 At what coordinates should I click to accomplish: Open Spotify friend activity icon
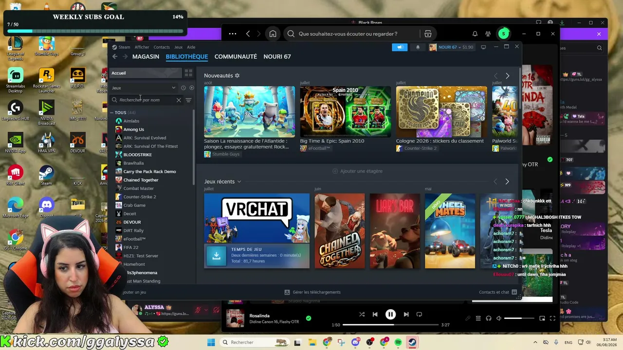tap(488, 34)
